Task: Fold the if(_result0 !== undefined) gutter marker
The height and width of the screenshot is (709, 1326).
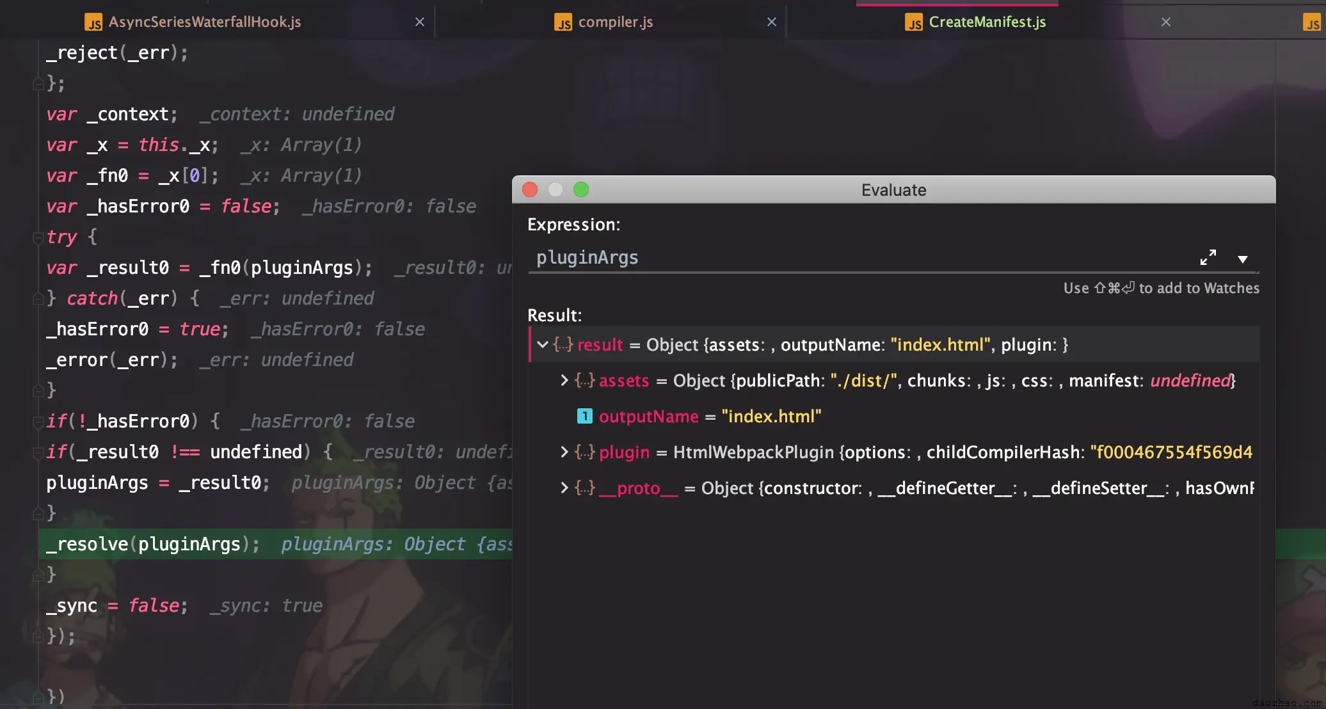Action: [38, 452]
